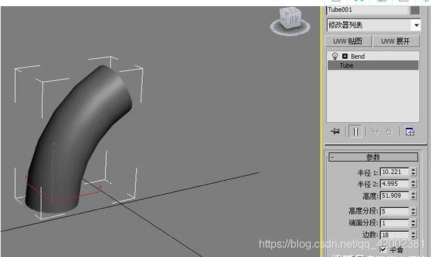Toggle the Show End Result icon
This screenshot has height=257, width=431.
(x=355, y=131)
